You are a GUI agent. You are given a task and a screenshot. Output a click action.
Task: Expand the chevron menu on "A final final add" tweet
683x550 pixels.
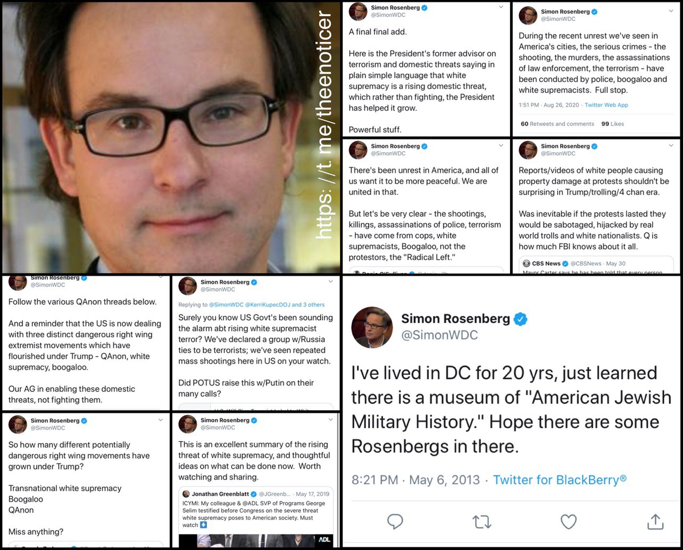pyautogui.click(x=501, y=7)
